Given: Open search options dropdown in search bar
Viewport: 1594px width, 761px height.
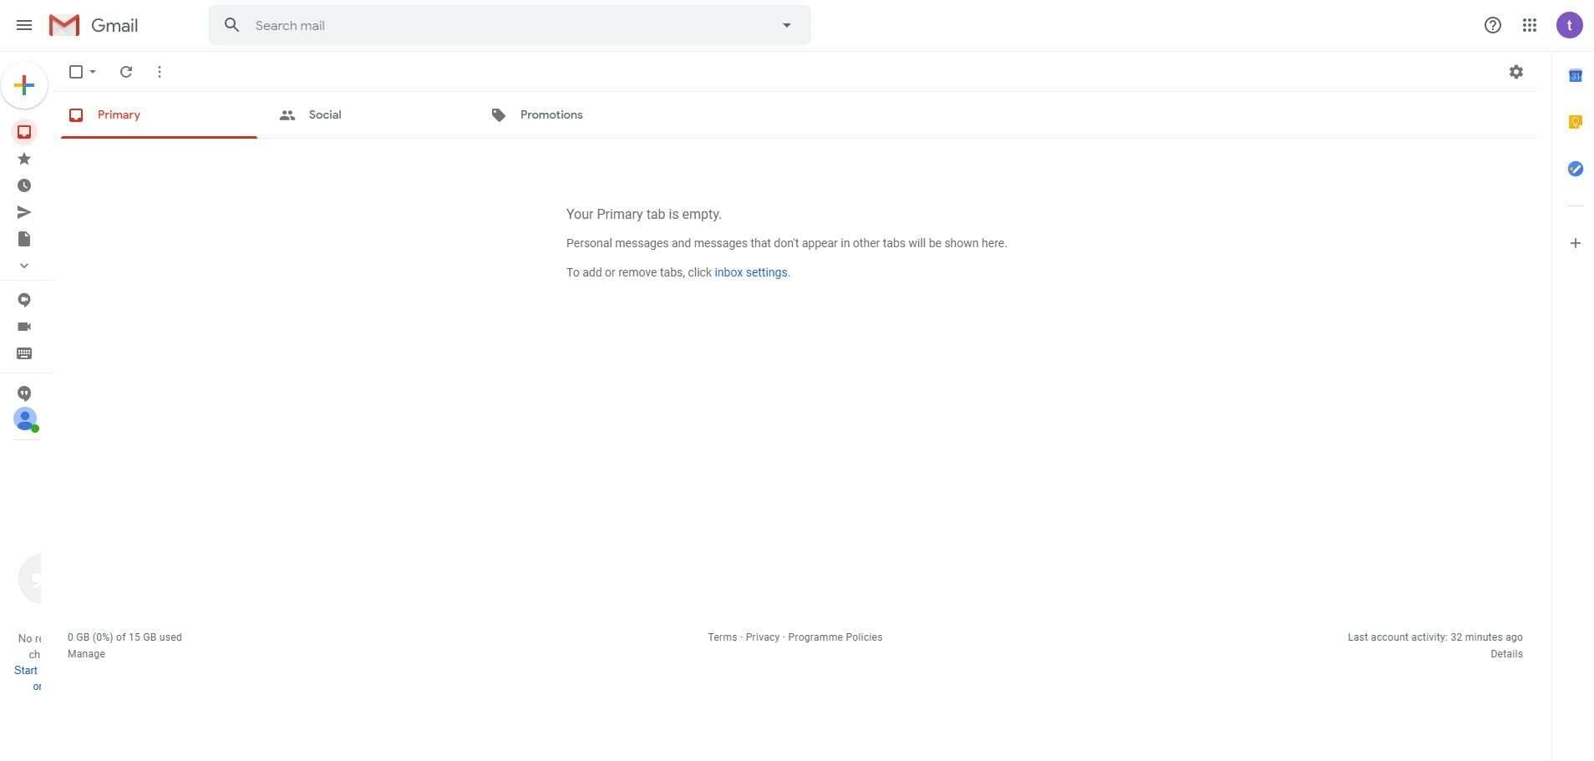Looking at the screenshot, I should click(785, 24).
